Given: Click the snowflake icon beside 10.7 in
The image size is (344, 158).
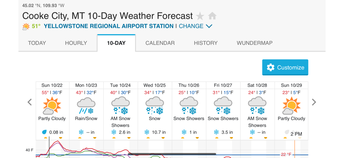Looking at the screenshot, I should point(147,132).
